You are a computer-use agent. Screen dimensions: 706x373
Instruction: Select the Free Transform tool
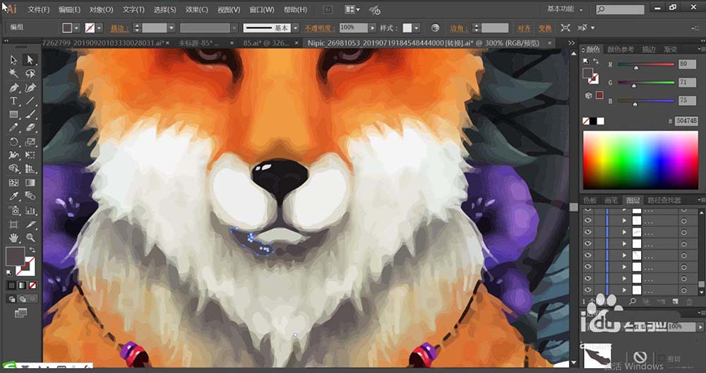(30, 155)
